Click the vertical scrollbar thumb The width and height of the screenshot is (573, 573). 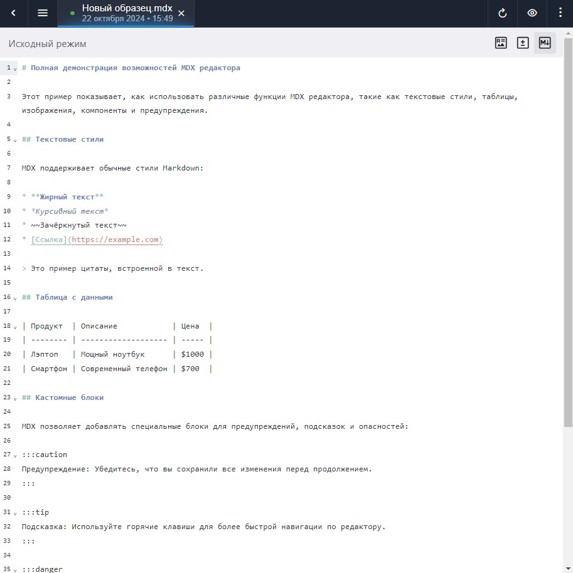click(x=568, y=232)
